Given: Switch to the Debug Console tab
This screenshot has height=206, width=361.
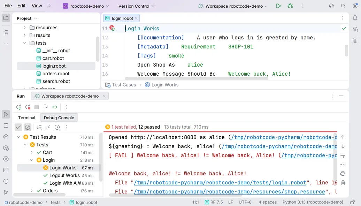Looking at the screenshot, I should coord(59,118).
